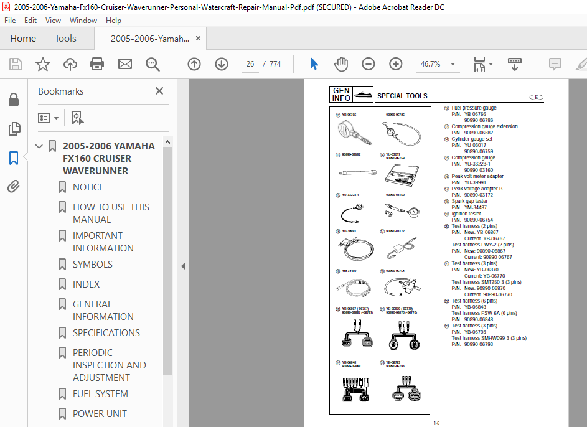The image size is (587, 427).
Task: Open the Help menu
Action: click(113, 20)
